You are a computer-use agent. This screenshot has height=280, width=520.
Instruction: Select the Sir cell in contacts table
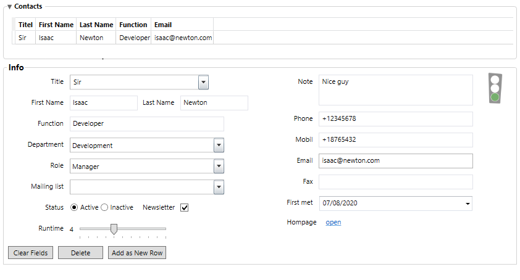[25, 38]
